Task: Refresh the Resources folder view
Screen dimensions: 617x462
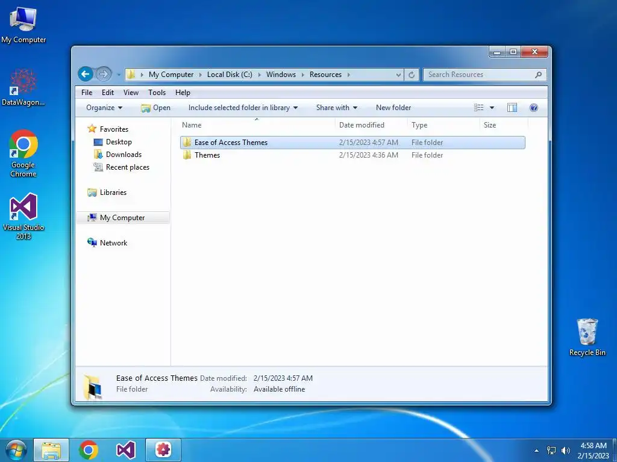Action: pyautogui.click(x=411, y=75)
